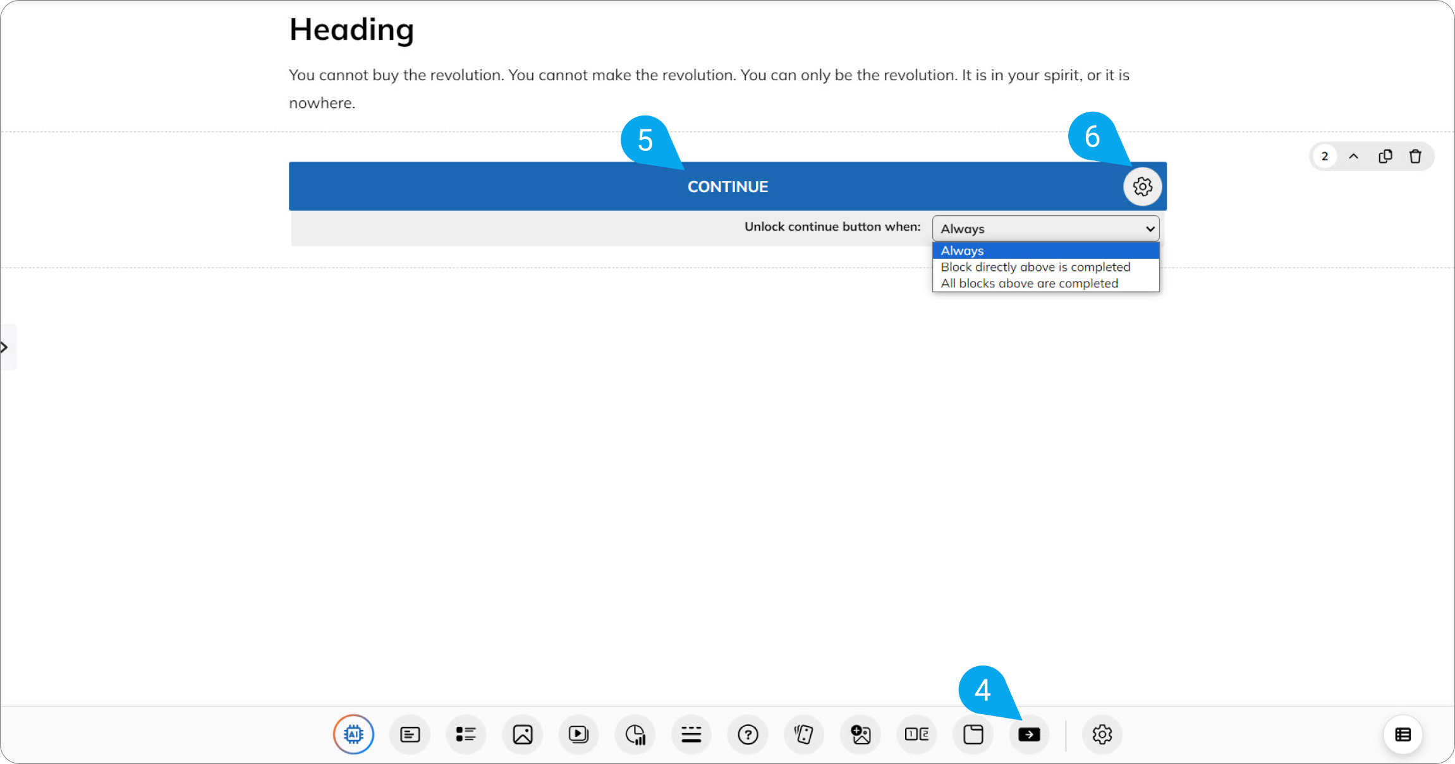Delete the continue block
The width and height of the screenshot is (1455, 764).
[x=1415, y=156]
